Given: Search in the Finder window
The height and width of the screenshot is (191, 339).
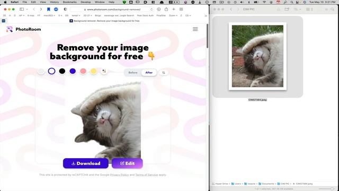Looking at the screenshot, I should 332,10.
